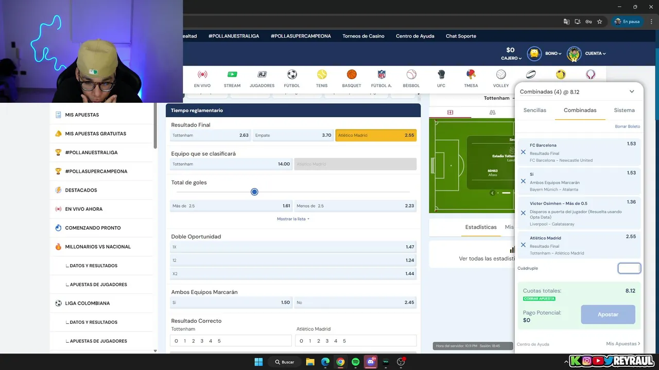
Task: Show the pitch view tracker icon
Action: point(450,112)
